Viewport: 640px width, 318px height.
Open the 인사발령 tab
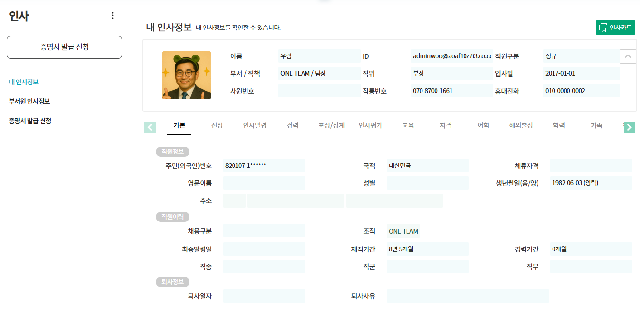pos(254,125)
